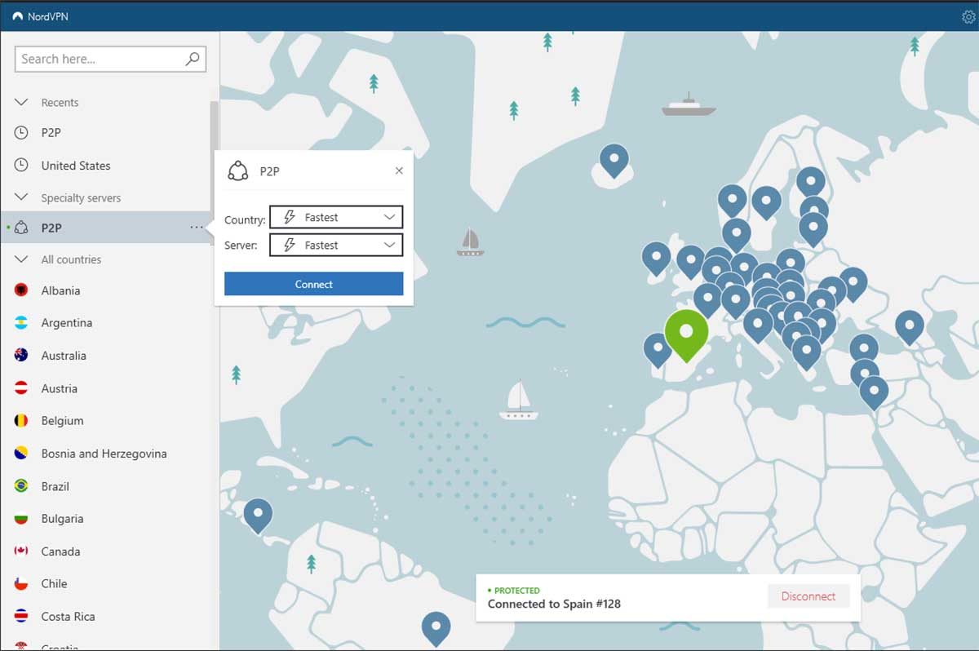
Task: Open the Server Fastest dropdown
Action: point(336,245)
